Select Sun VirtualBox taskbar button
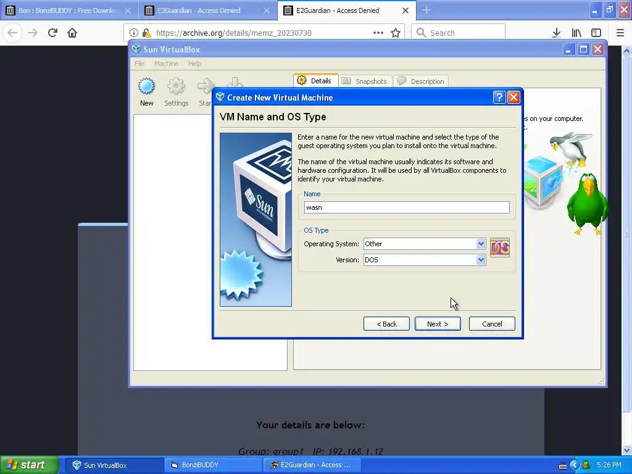This screenshot has height=474, width=632. (x=114, y=465)
